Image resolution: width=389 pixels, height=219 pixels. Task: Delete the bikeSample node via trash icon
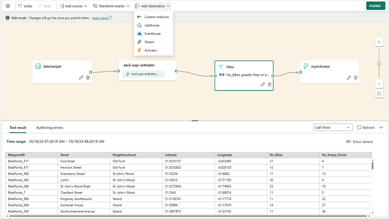tap(88, 78)
